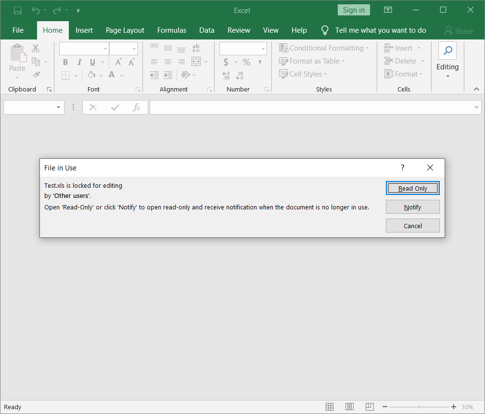Click inside the formula bar input

[310, 107]
